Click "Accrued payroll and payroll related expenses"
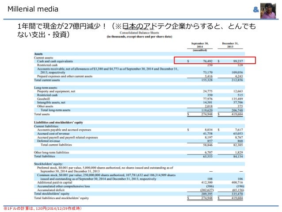Image resolution: width=282 pixels, height=212 pixels. tap(68, 138)
